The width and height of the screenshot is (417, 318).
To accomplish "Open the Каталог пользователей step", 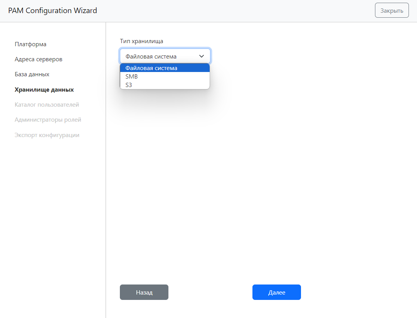I will pyautogui.click(x=47, y=105).
